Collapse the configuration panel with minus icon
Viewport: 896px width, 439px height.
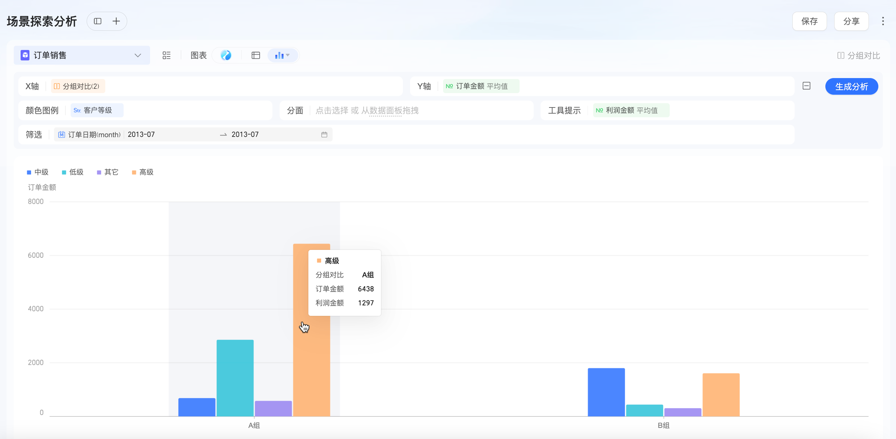click(806, 86)
